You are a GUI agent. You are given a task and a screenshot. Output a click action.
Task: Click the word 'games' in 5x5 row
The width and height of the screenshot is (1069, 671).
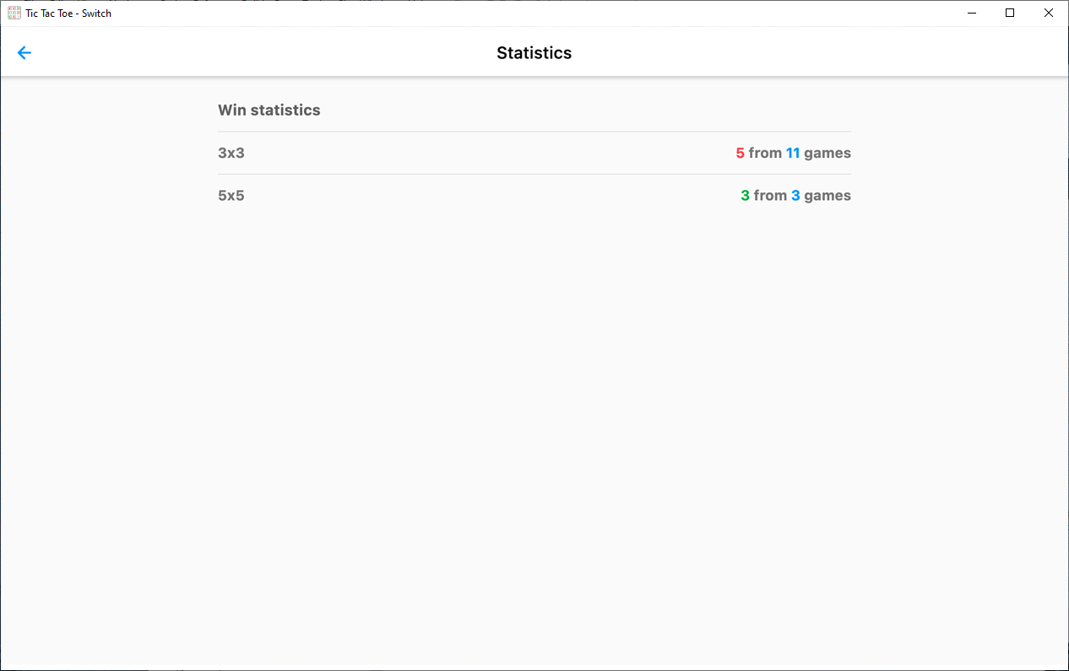(828, 196)
